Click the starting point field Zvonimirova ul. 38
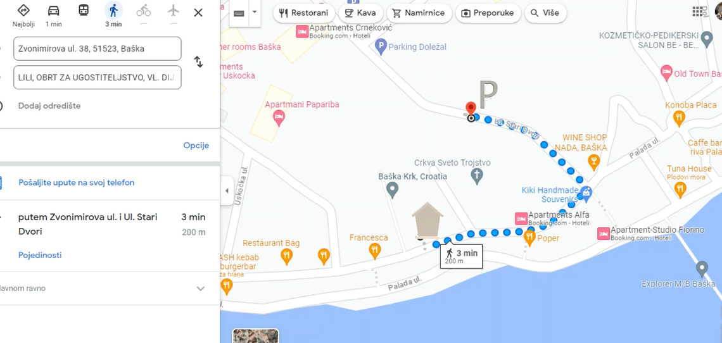This screenshot has height=343, width=722. point(97,48)
